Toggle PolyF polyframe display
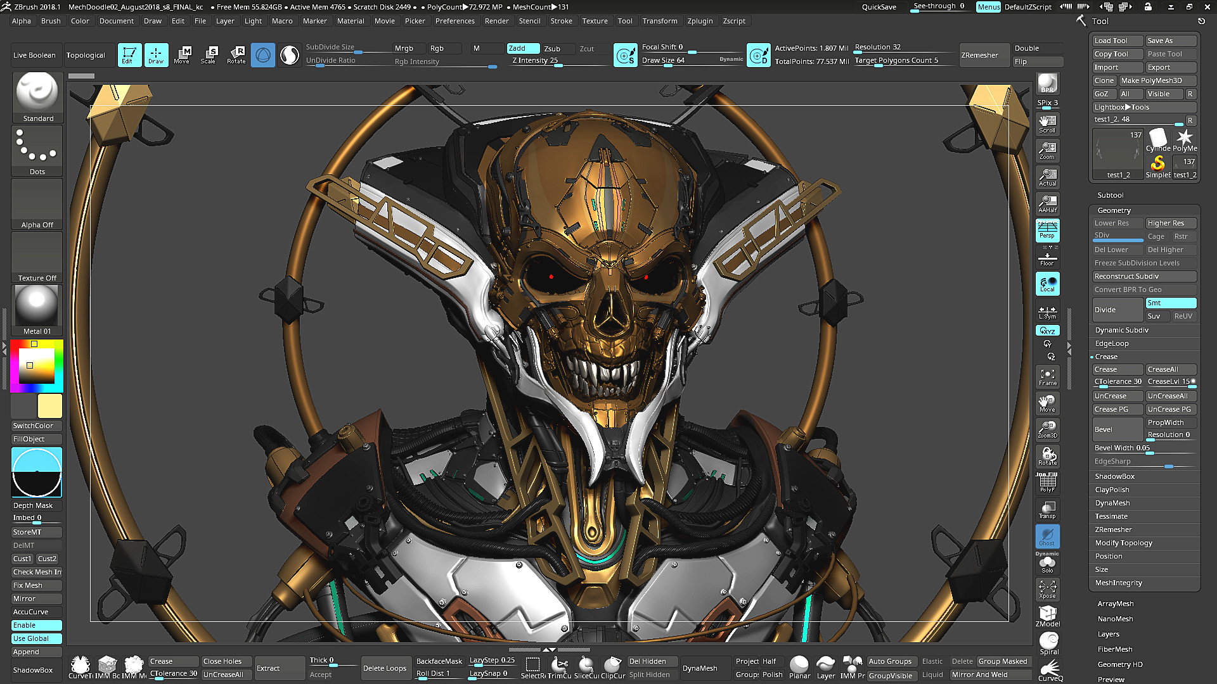 [x=1047, y=483]
